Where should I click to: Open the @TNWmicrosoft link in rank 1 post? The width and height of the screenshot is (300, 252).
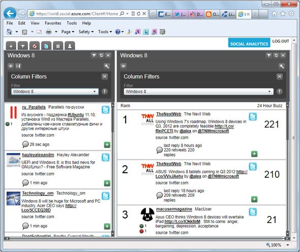pyautogui.click(x=214, y=131)
